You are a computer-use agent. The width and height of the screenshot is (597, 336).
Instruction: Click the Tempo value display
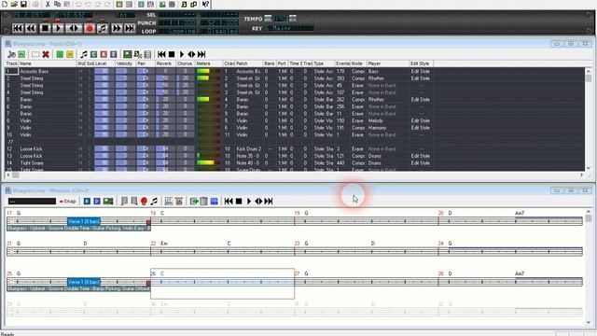tap(281, 19)
